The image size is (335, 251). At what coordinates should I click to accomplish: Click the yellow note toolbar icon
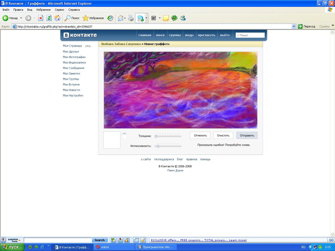click(166, 18)
